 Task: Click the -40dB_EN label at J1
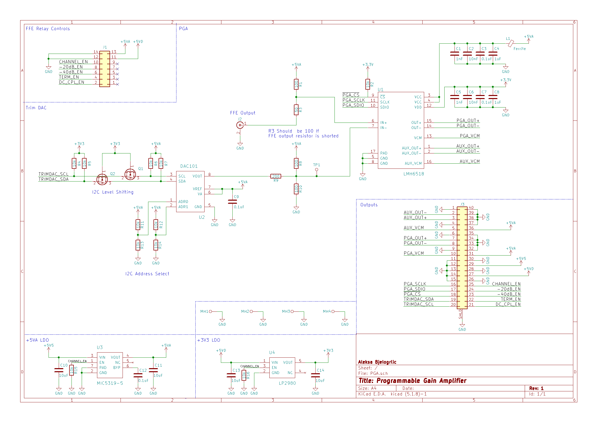pyautogui.click(x=71, y=72)
